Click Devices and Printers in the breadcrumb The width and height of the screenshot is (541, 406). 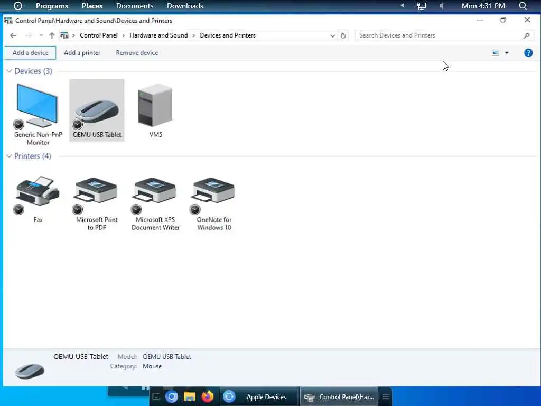point(228,35)
